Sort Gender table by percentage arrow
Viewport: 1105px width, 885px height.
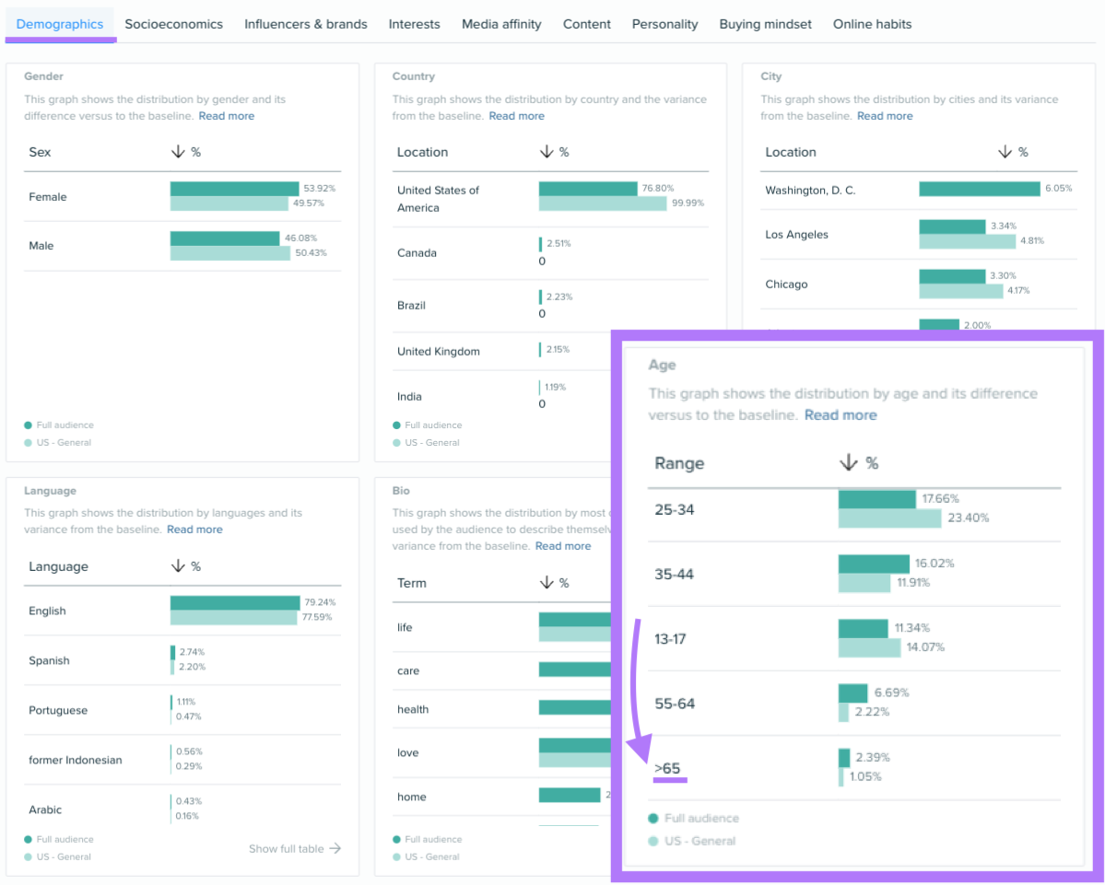coord(178,152)
